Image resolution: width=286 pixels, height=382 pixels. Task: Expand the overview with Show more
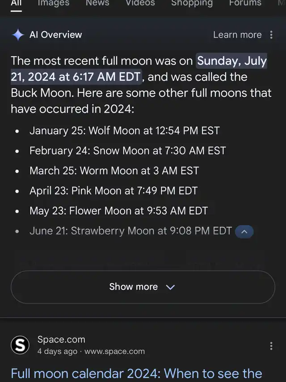point(143,287)
